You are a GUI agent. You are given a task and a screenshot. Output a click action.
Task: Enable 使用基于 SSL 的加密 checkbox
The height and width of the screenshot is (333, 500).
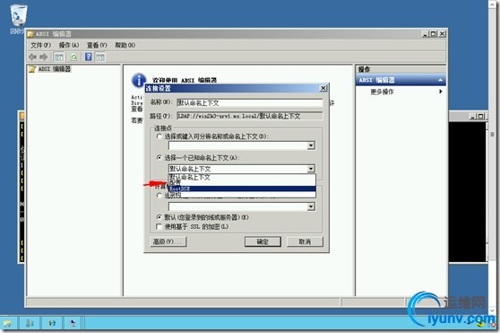pyautogui.click(x=159, y=226)
